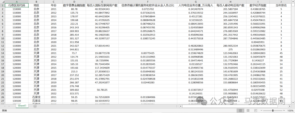The height and width of the screenshot is (113, 295).
Task: Select row 26 header
Action: click(2, 97)
